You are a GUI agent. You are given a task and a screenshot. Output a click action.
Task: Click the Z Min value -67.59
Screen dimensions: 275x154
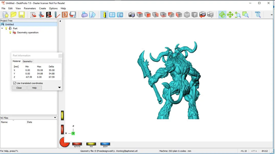[x=29, y=77]
